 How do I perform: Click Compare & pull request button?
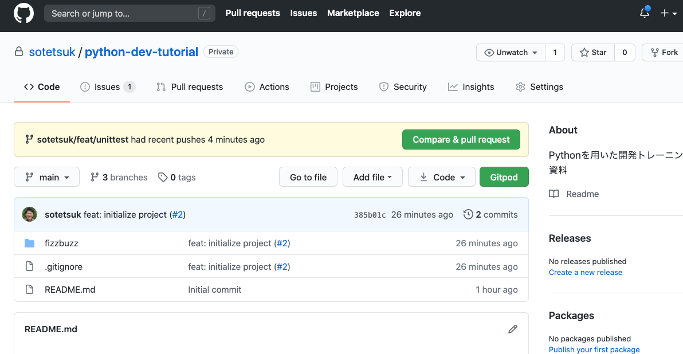click(x=461, y=140)
